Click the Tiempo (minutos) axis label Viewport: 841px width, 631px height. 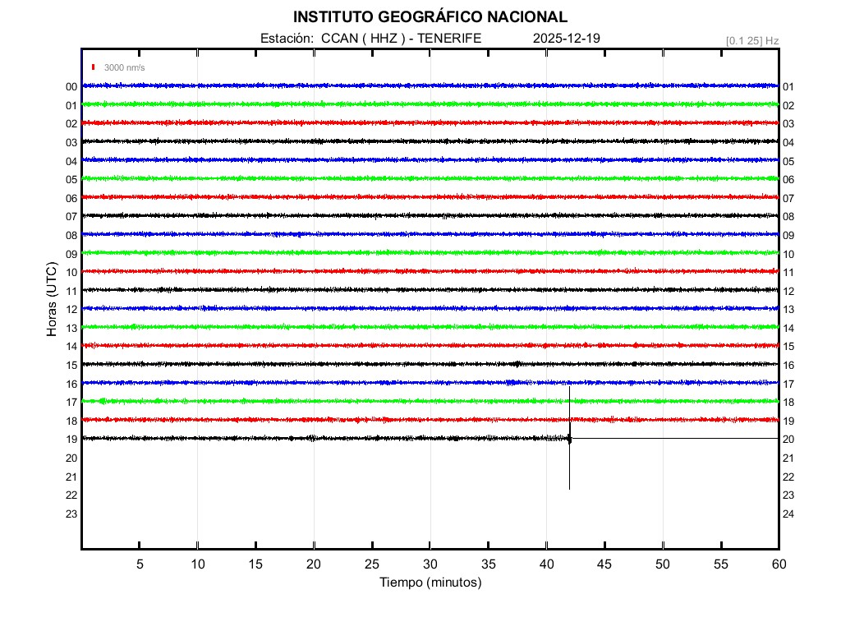(x=430, y=583)
